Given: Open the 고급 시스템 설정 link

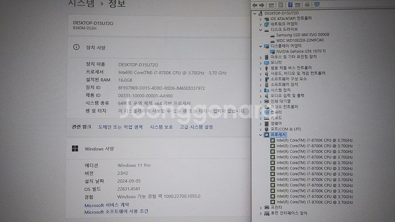Looking at the screenshot, I should pyautogui.click(x=196, y=127).
